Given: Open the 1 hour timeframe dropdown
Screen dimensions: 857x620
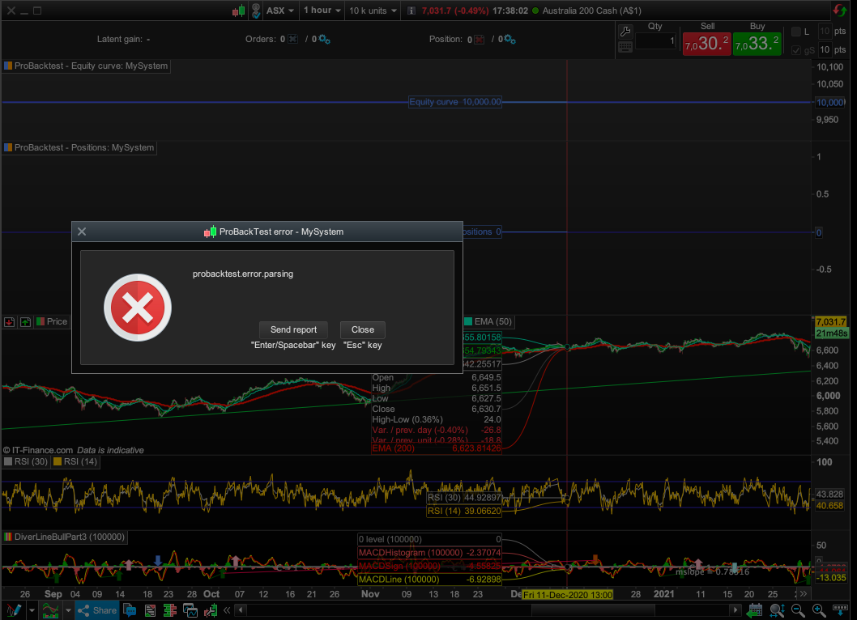Looking at the screenshot, I should [322, 11].
